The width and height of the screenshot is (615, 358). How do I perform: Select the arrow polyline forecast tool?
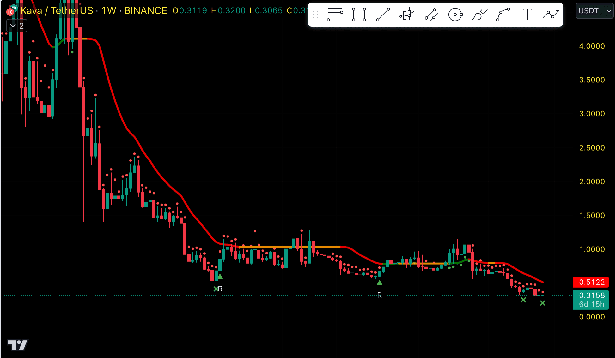[551, 15]
